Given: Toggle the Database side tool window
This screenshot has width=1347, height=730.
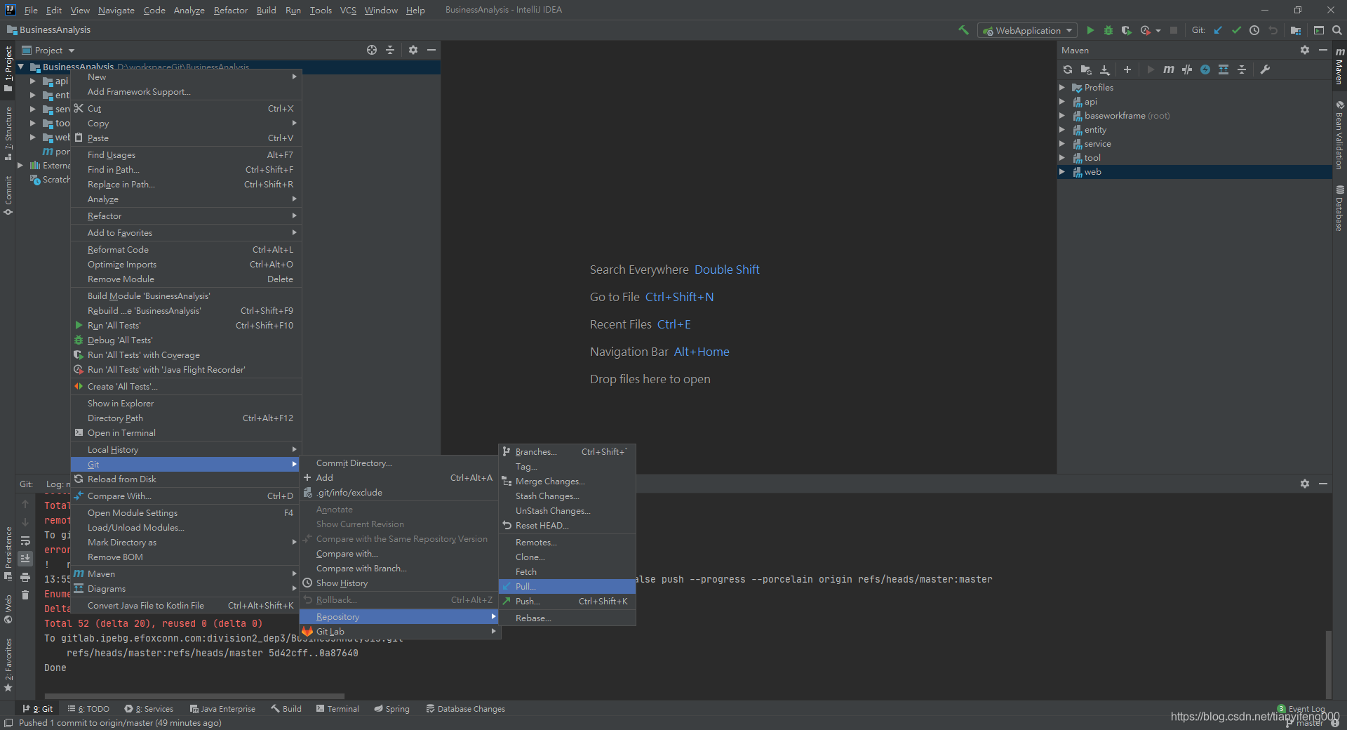Looking at the screenshot, I should pyautogui.click(x=1339, y=208).
